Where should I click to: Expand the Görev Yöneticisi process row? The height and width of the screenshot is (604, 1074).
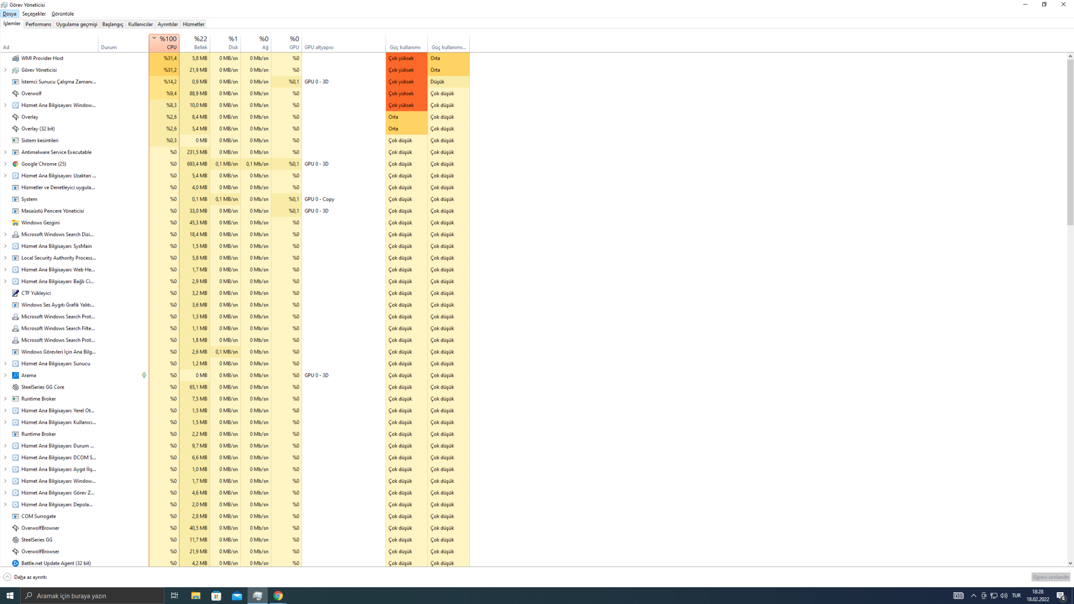tap(6, 70)
